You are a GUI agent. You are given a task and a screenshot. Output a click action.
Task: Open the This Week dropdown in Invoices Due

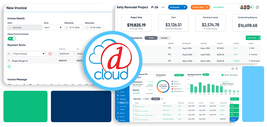tap(179, 75)
